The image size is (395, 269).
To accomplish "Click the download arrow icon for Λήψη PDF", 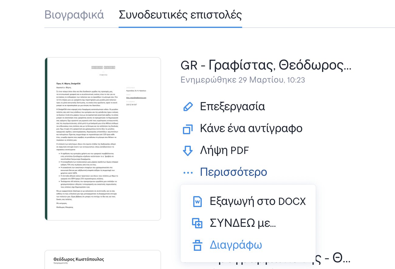I will [x=188, y=151].
